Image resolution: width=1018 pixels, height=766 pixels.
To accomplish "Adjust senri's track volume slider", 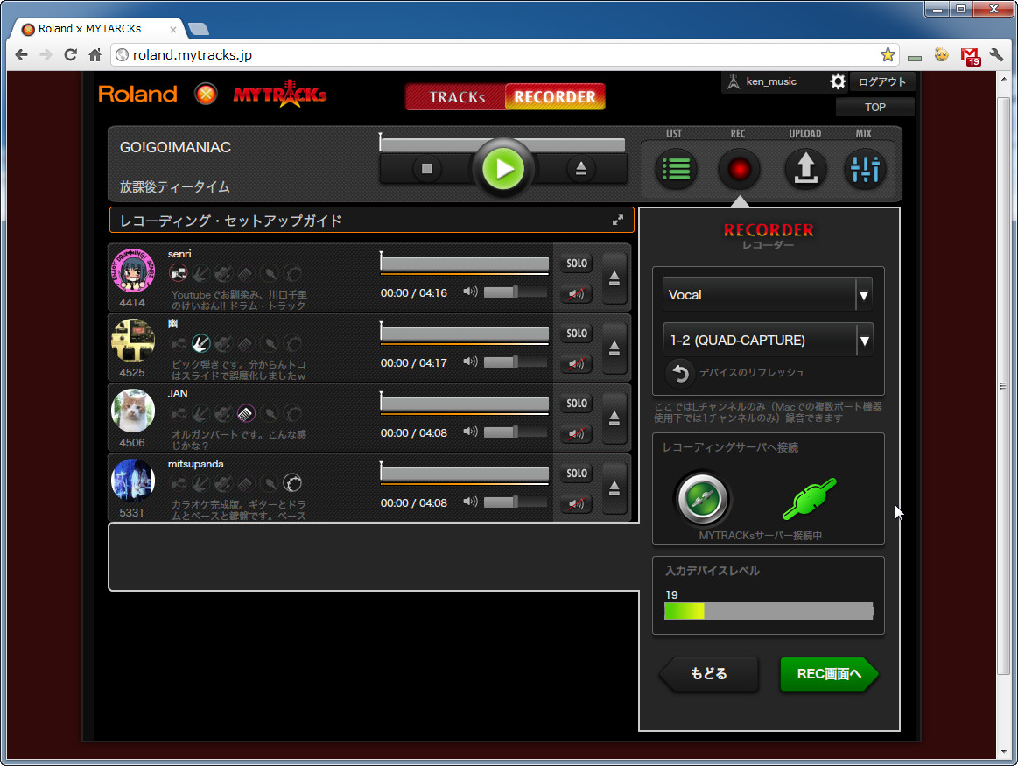I will coord(516,292).
